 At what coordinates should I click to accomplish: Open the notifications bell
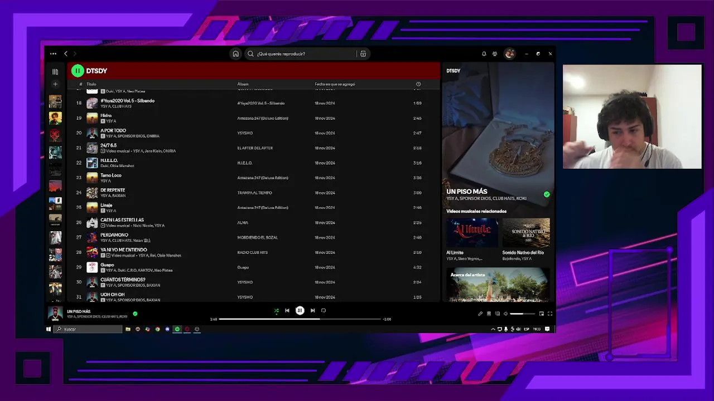(484, 54)
